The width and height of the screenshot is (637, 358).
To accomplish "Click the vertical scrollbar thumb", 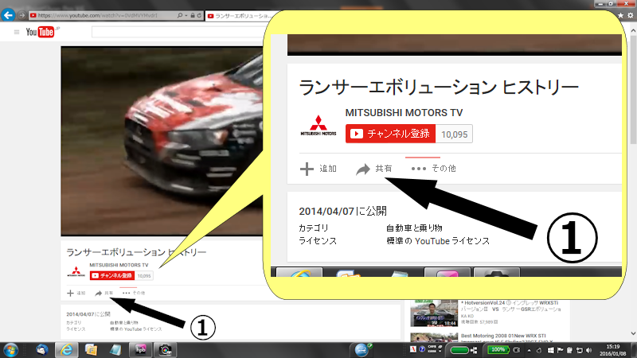I will (633, 89).
